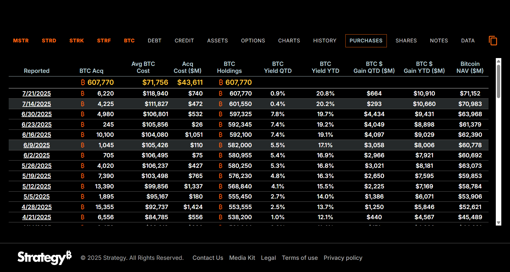Click the 7.8% yield QTD cell
The height and width of the screenshot is (272, 510).
pos(278,114)
